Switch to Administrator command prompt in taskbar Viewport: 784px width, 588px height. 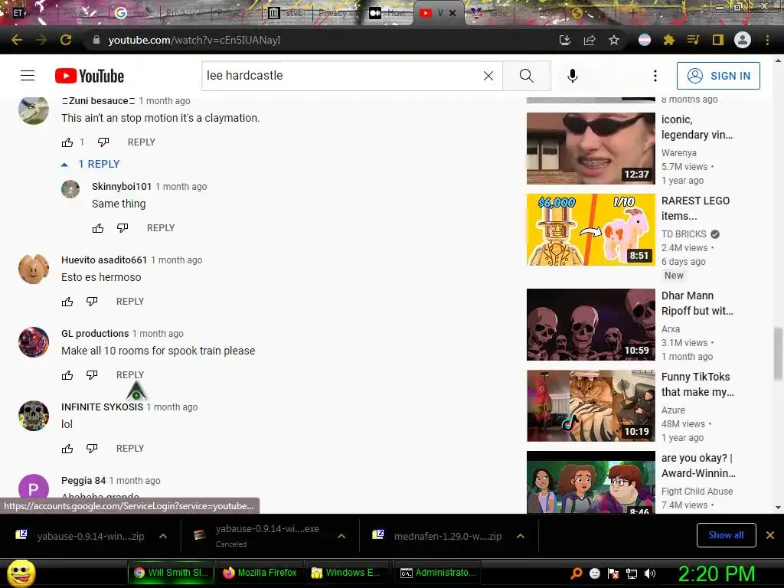(x=437, y=573)
